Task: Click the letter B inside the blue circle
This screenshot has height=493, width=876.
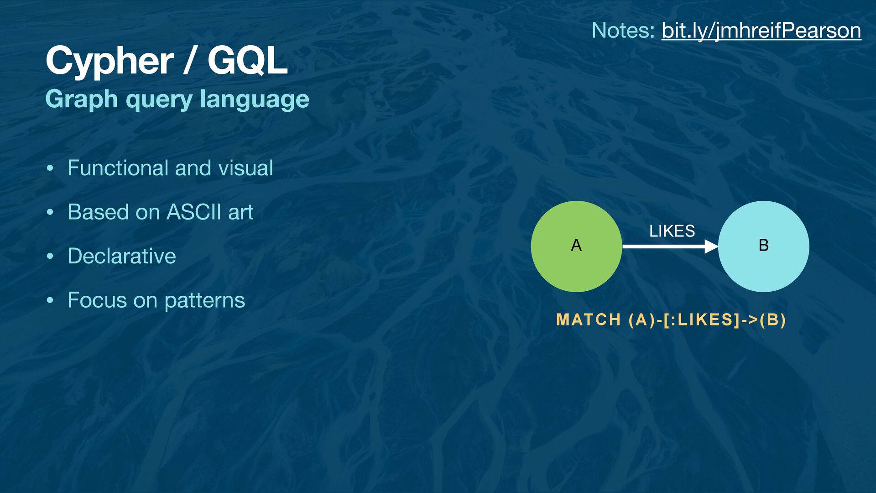Action: (763, 246)
